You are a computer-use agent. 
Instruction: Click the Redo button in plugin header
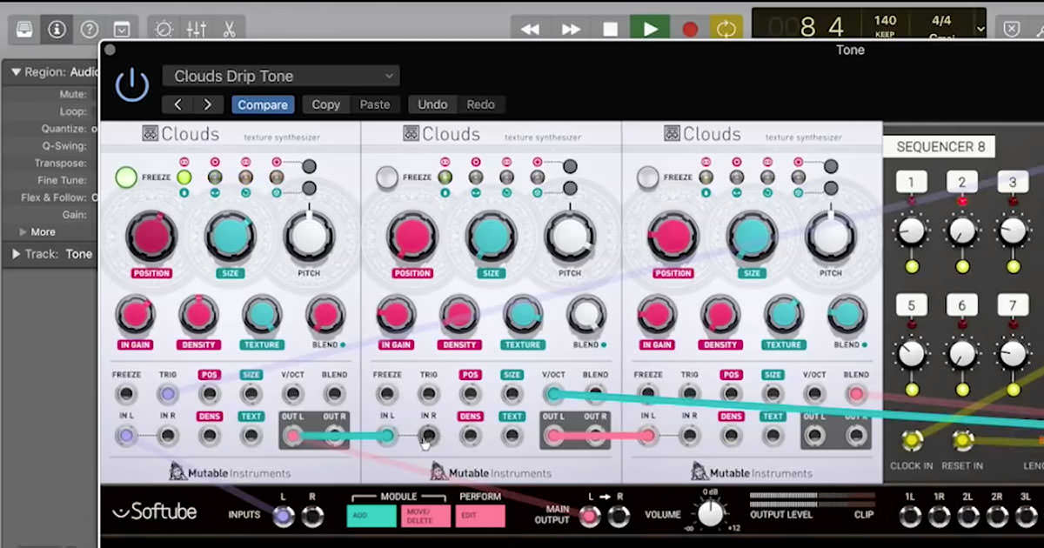pyautogui.click(x=480, y=104)
